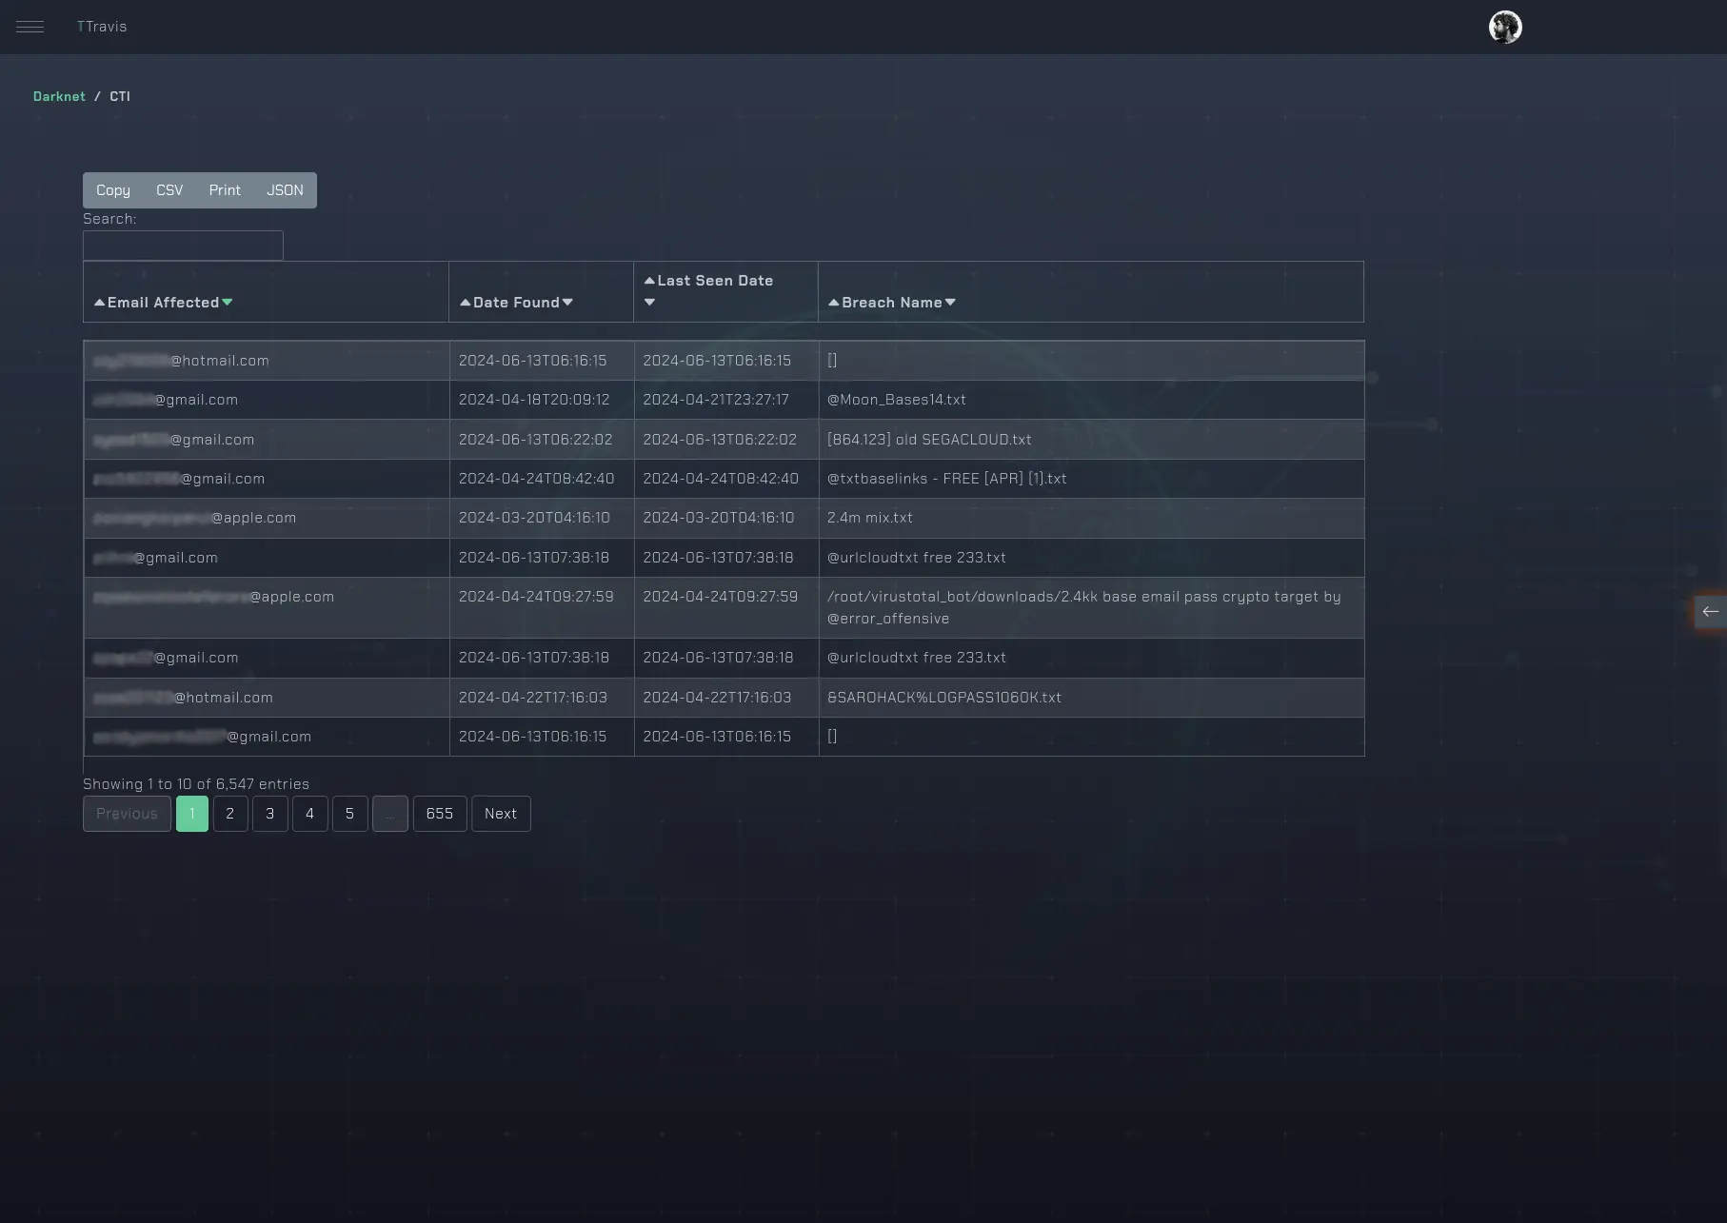Select the [864.123] old SEGACLOUD.txt cell
The height and width of the screenshot is (1223, 1727).
1091,440
